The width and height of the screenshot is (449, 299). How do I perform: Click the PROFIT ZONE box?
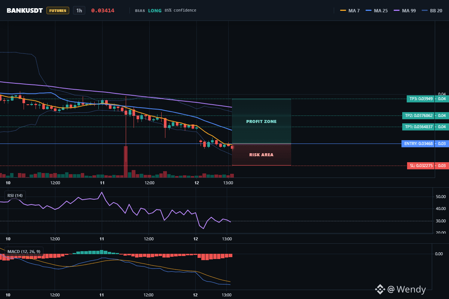click(262, 121)
